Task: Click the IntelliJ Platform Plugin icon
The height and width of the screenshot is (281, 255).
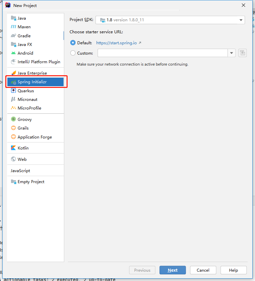Action: click(13, 62)
